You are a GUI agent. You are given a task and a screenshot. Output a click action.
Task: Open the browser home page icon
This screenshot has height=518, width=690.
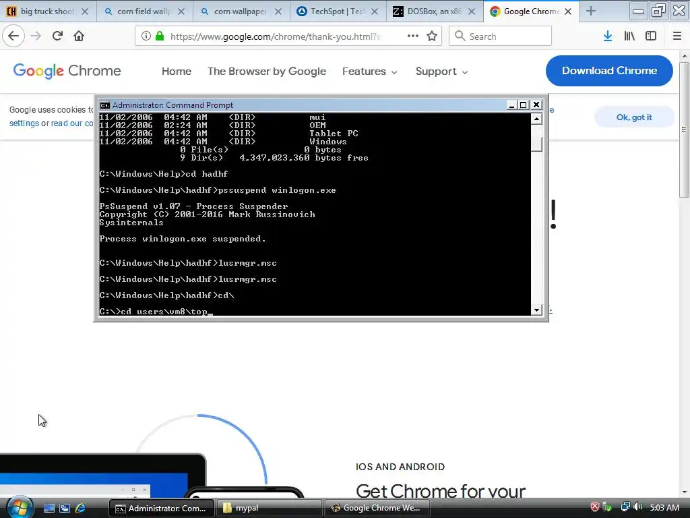(x=79, y=36)
